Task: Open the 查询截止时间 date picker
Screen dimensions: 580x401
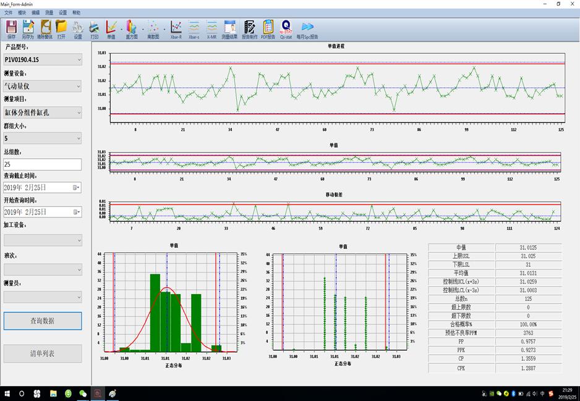Action: pos(77,188)
